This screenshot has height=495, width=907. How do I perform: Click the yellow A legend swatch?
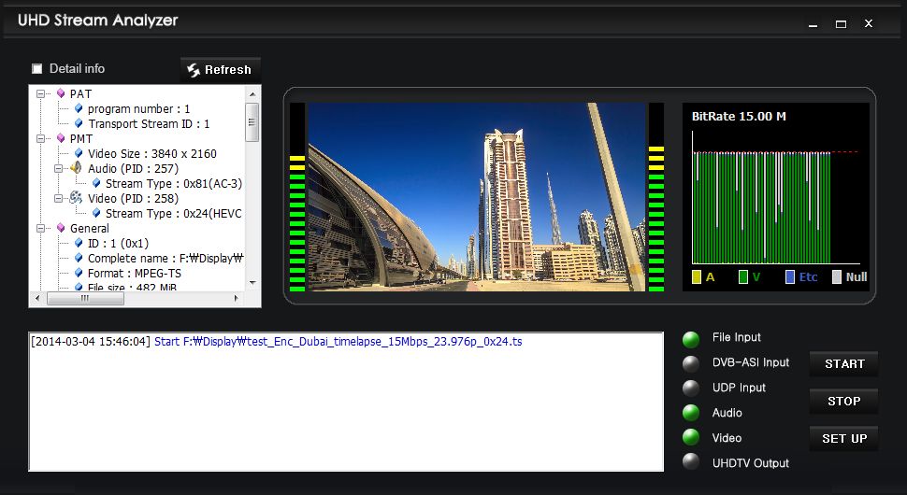[697, 276]
